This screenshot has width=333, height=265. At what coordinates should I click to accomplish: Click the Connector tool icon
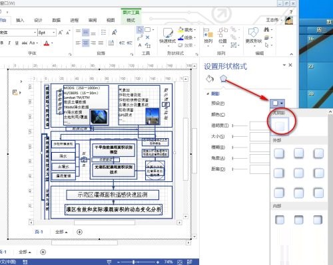[140, 38]
